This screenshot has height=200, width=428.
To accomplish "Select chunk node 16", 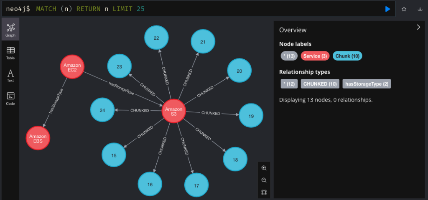I will [150, 184].
